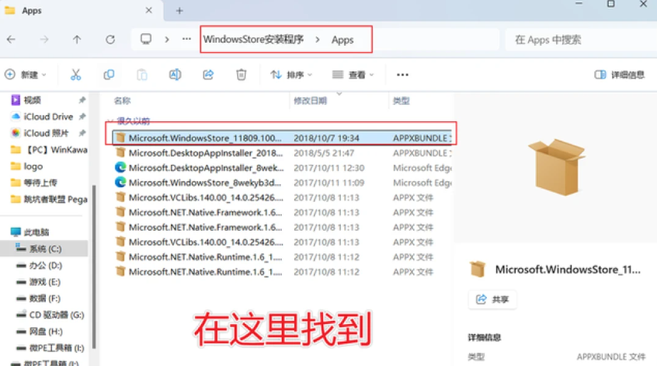Click the date 2018/10/7 19:34 cell
This screenshot has width=657, height=366.
[326, 138]
